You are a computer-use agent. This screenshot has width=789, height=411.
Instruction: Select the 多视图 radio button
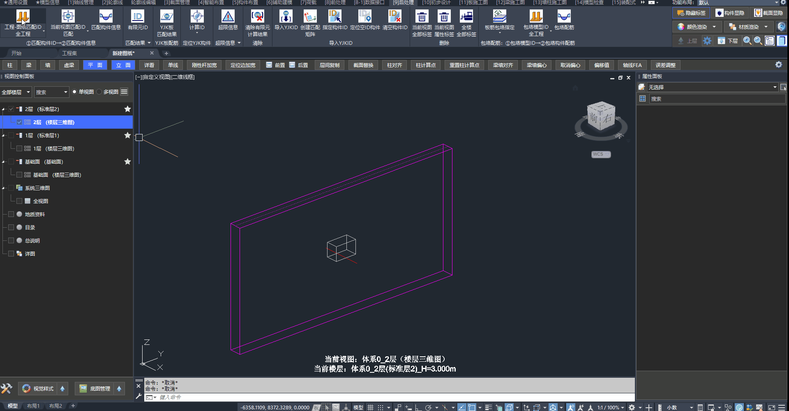tap(99, 92)
